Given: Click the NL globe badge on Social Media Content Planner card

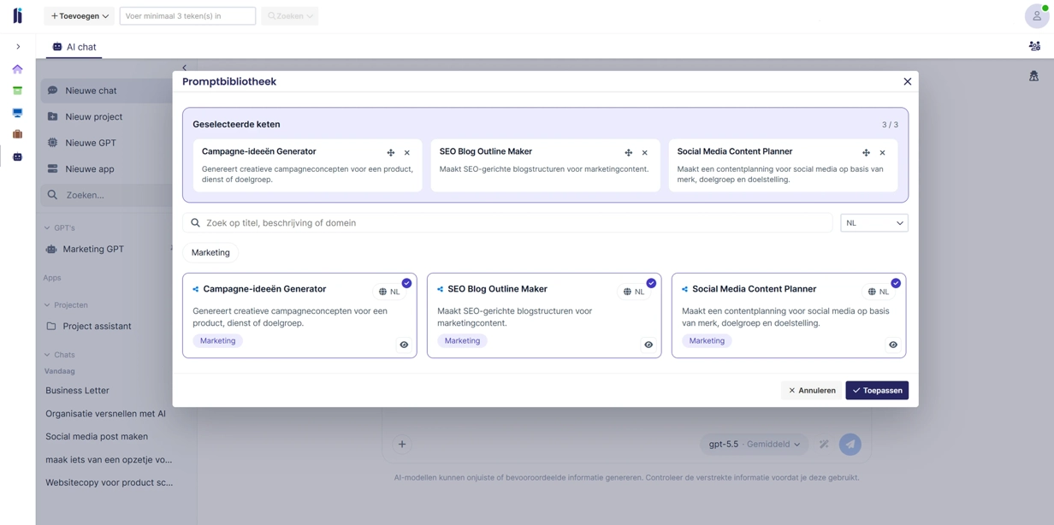Looking at the screenshot, I should tap(879, 292).
